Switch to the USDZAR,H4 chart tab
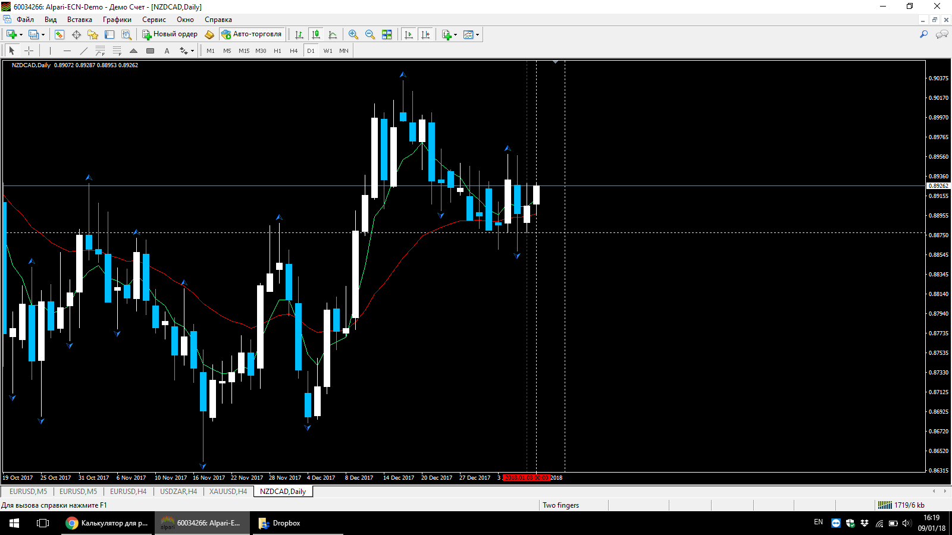Viewport: 952px width, 535px height. (x=178, y=492)
